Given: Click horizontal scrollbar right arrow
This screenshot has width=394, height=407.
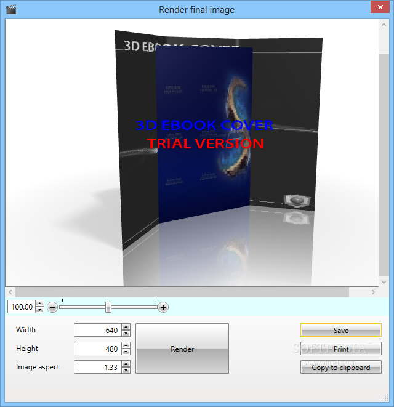Looking at the screenshot, I should pos(373,292).
